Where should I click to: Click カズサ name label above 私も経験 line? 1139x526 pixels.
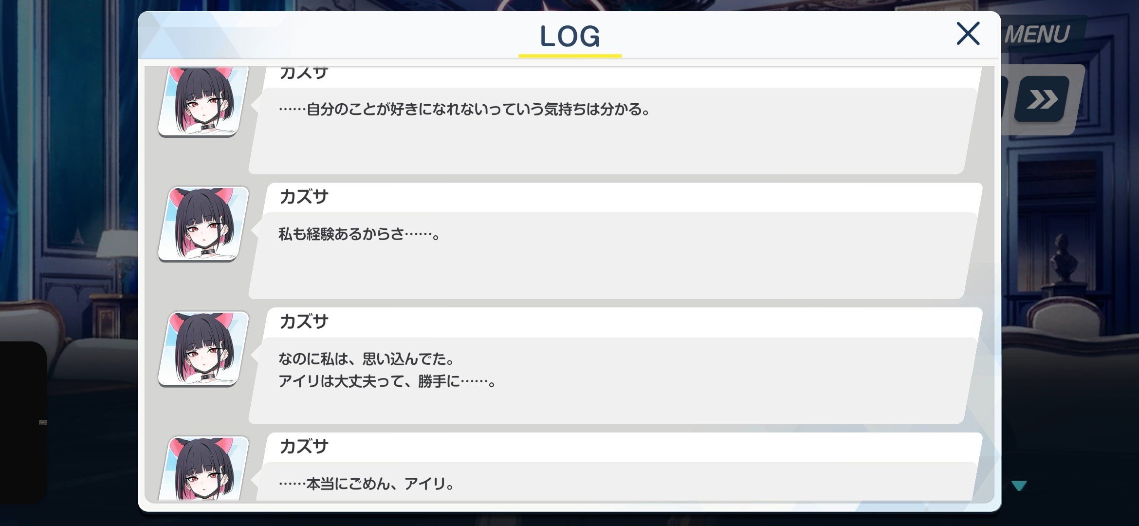(304, 197)
